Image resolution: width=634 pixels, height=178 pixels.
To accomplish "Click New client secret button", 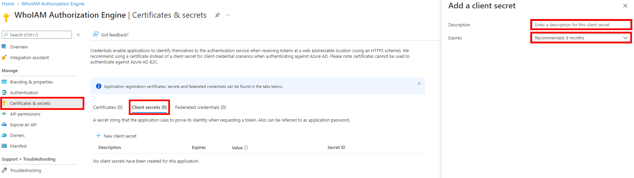I will pos(116,136).
